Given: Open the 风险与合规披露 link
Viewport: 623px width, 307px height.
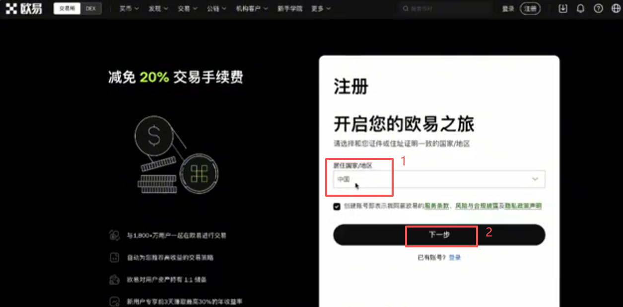Looking at the screenshot, I should pos(477,206).
